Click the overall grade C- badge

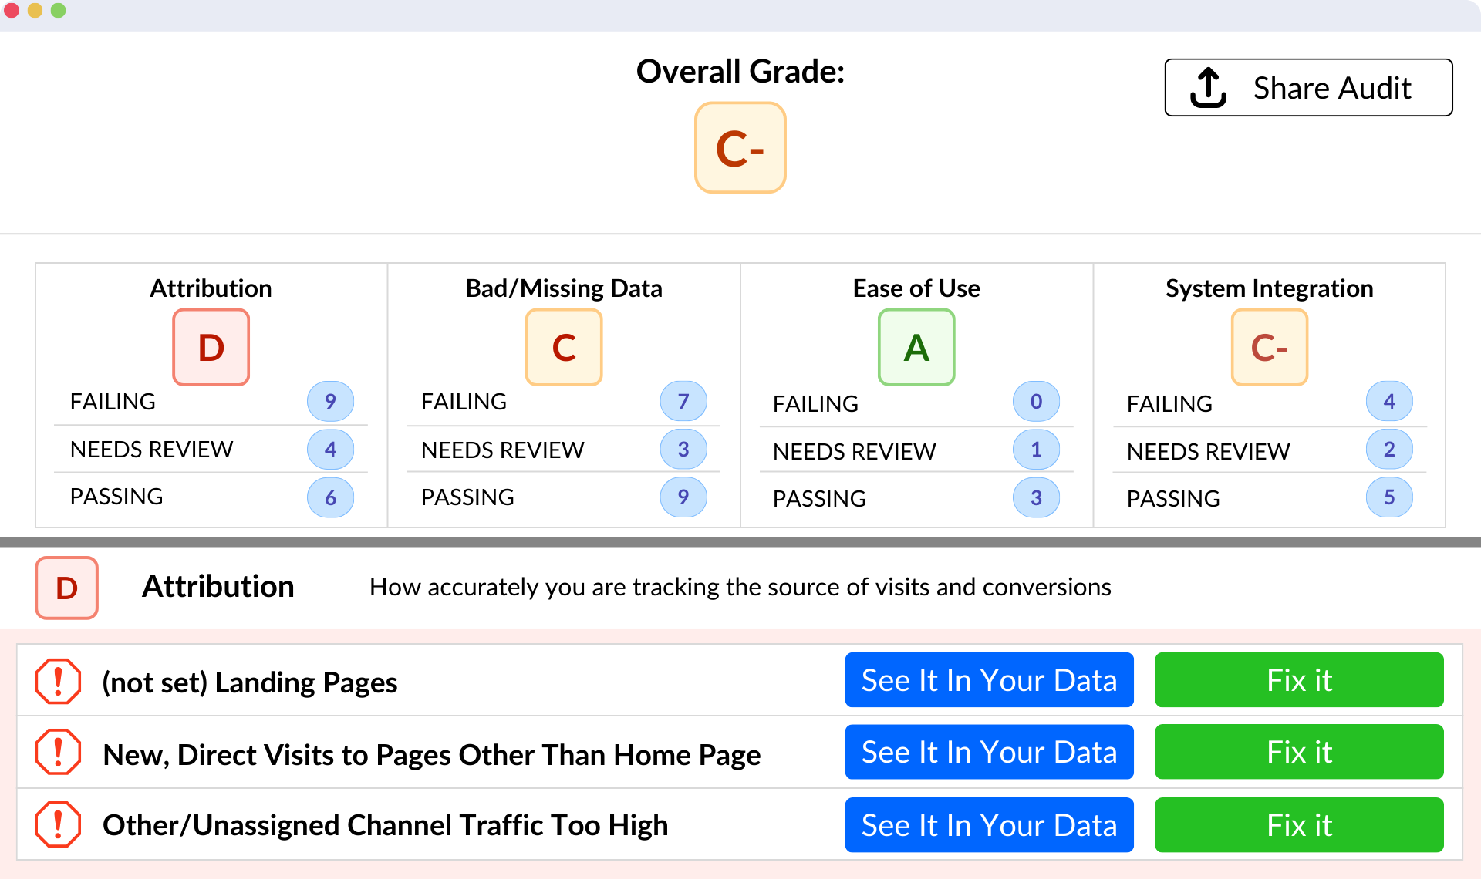[x=740, y=147]
